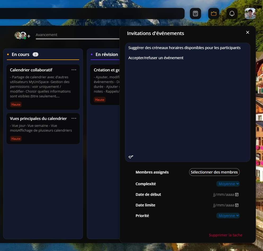Select the En cours column header
Viewport: 263px width, 251px height.
[x=21, y=54]
